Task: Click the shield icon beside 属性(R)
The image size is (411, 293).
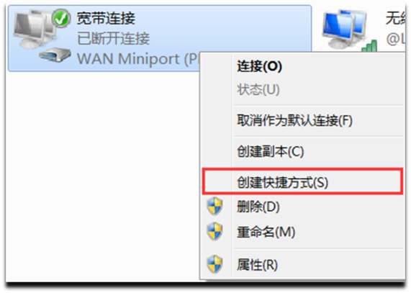Action: tap(214, 264)
